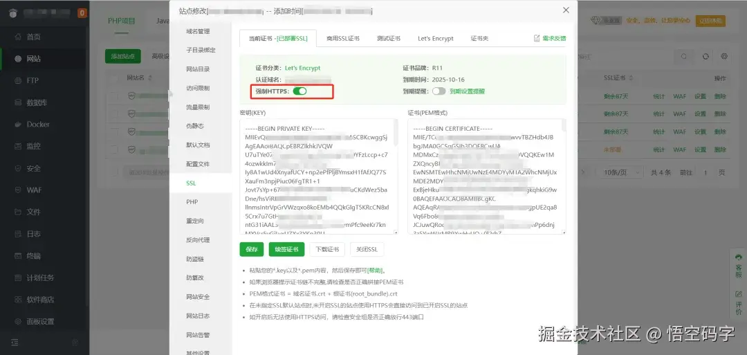Click the down arrow of PEM textarea scrollbar

click(x=564, y=232)
